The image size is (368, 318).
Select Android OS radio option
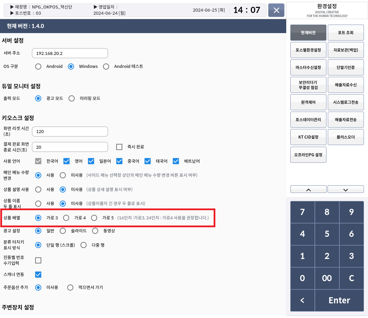[x=39, y=67]
